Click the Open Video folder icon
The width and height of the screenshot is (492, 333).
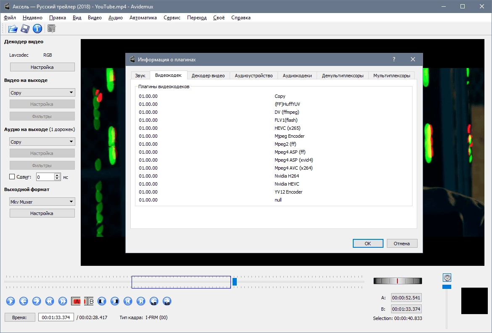point(13,29)
